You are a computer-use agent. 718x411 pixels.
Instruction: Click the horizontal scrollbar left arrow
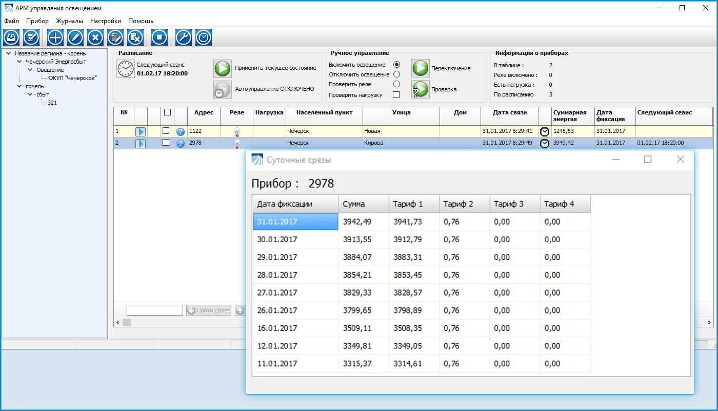(x=118, y=323)
